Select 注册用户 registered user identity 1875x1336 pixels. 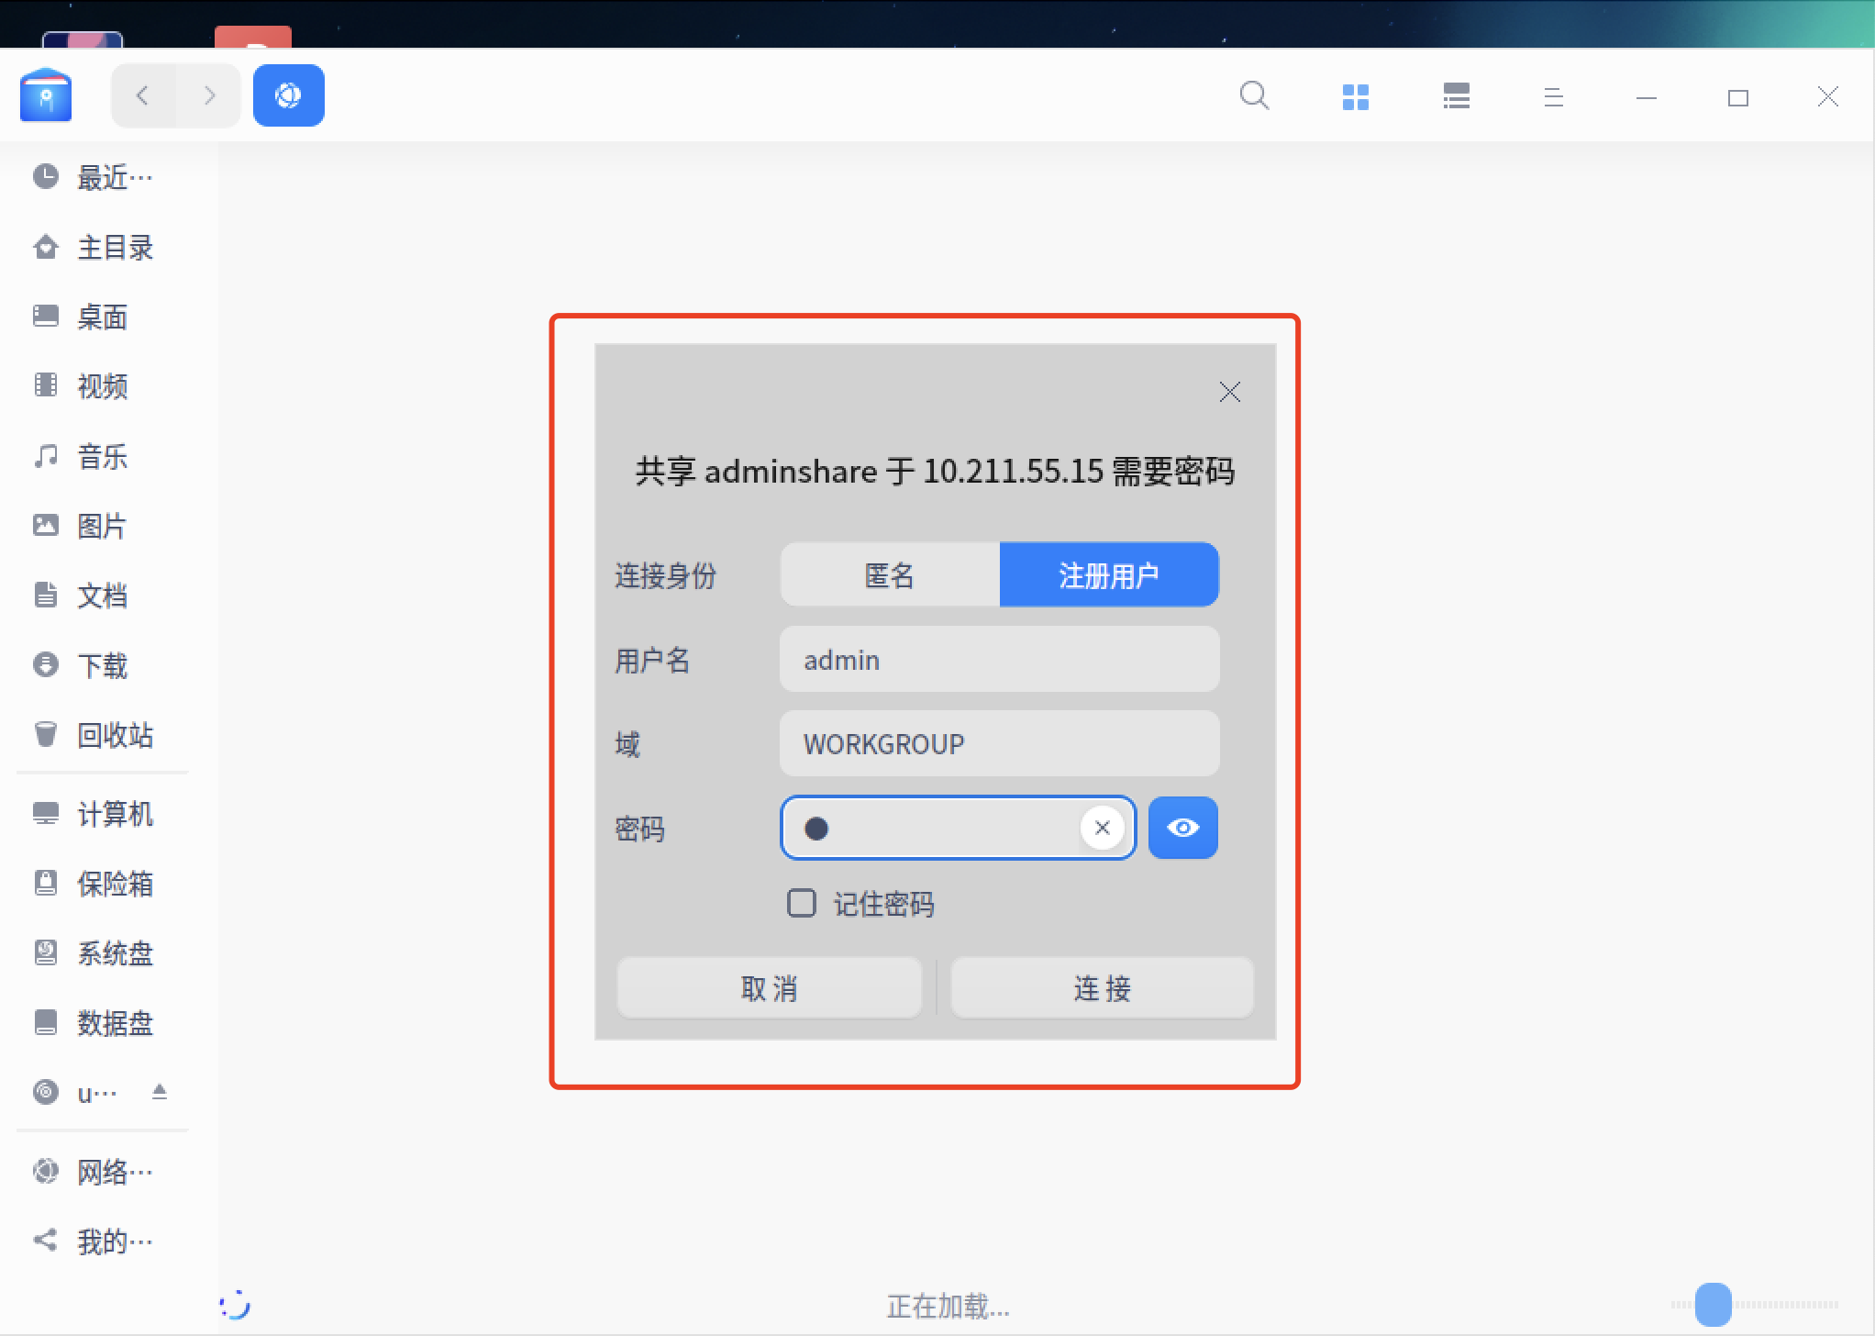pos(1108,575)
